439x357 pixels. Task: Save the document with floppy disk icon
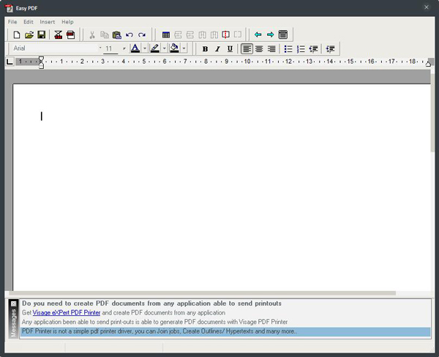(x=42, y=34)
